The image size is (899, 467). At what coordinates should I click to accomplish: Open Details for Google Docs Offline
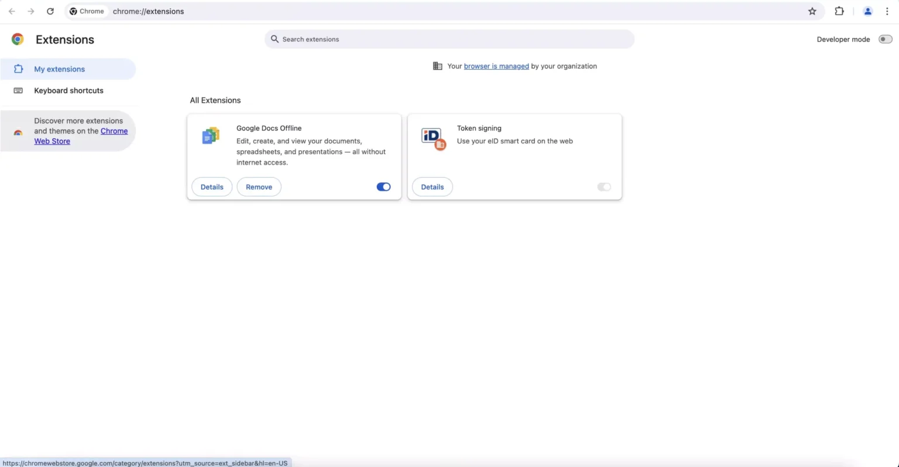tap(212, 187)
